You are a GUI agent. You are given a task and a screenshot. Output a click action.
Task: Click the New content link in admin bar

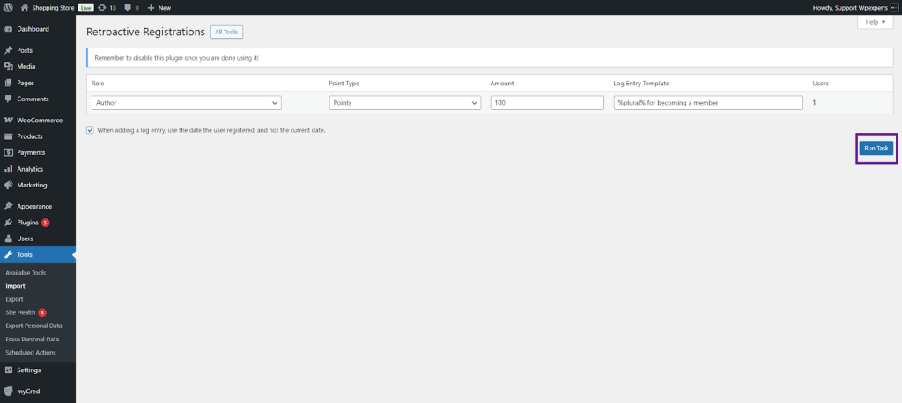click(159, 7)
